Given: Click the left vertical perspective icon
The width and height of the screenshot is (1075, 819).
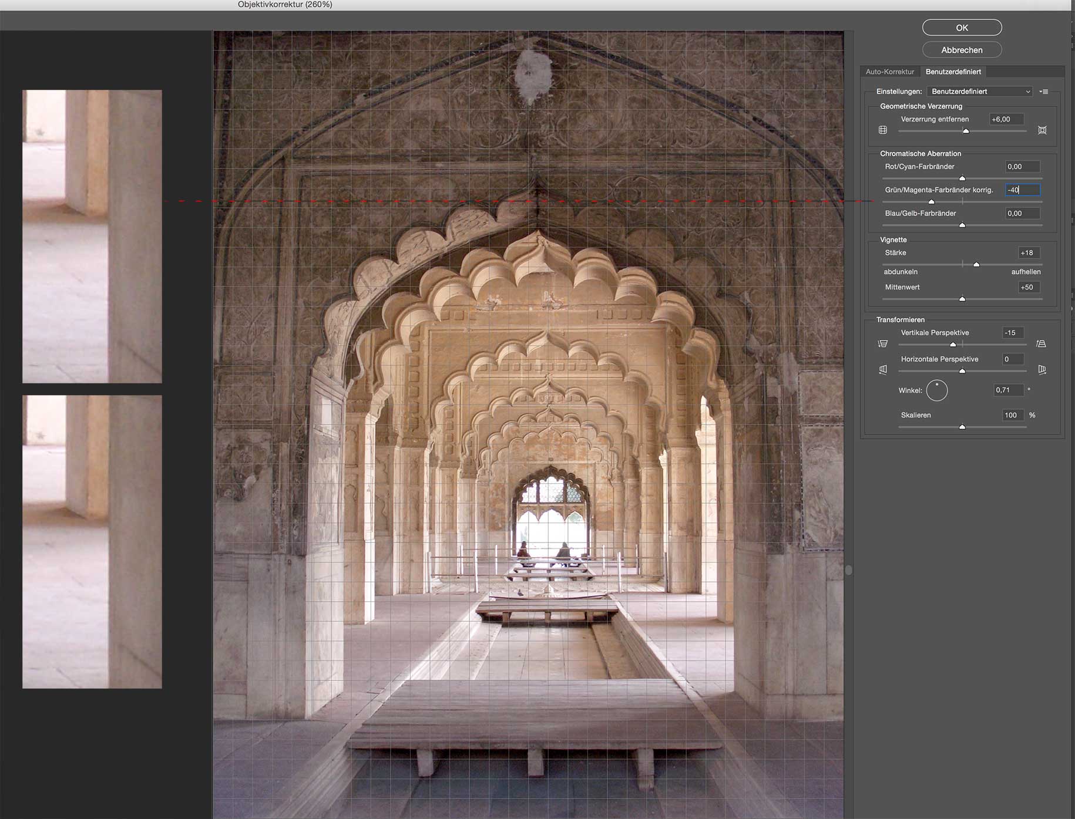Looking at the screenshot, I should (x=882, y=343).
